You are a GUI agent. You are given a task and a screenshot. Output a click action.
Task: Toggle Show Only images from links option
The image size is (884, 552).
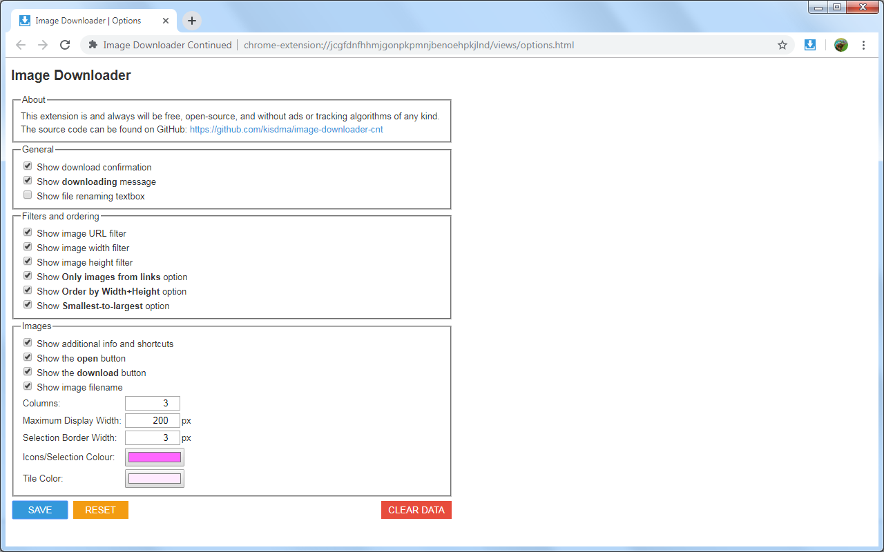28,276
